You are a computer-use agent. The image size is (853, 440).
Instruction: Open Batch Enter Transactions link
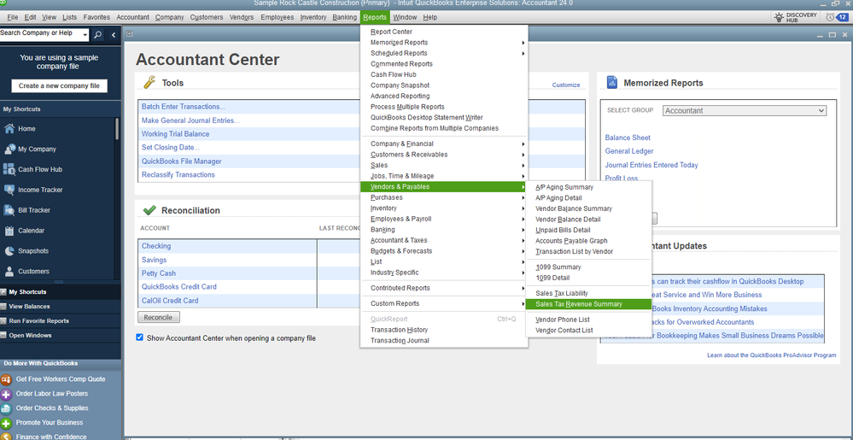click(x=184, y=107)
